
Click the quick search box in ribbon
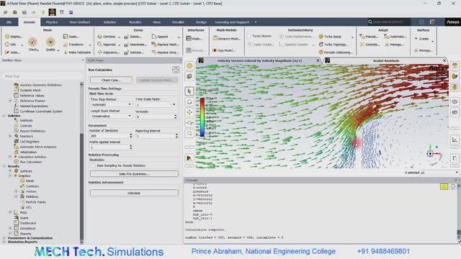[x=389, y=22]
